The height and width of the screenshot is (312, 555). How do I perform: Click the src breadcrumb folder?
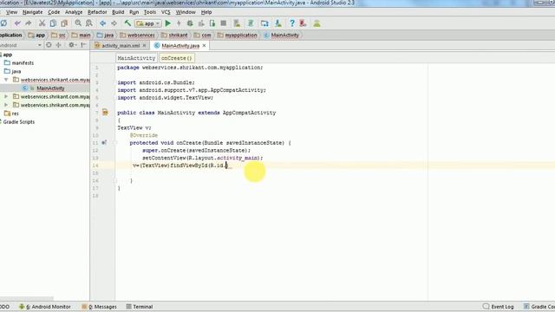coord(58,35)
